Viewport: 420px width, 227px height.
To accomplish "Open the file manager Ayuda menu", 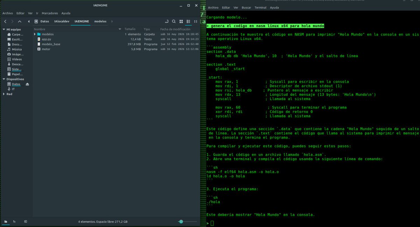I will tap(66, 13).
